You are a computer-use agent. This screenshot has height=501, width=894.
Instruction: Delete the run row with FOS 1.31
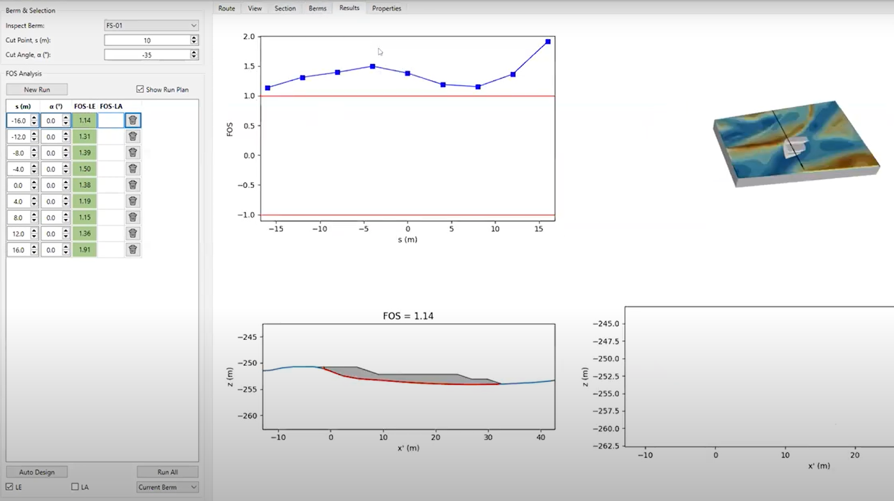click(133, 137)
